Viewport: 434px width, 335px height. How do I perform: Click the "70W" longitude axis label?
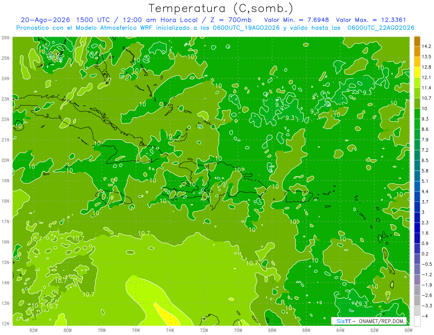pyautogui.click(x=238, y=330)
